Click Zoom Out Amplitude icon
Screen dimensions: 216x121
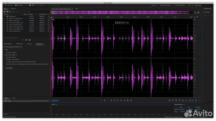(x=172, y=101)
